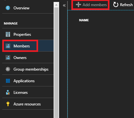Click the Azure resources key icon
The image size is (134, 118).
click(x=8, y=104)
